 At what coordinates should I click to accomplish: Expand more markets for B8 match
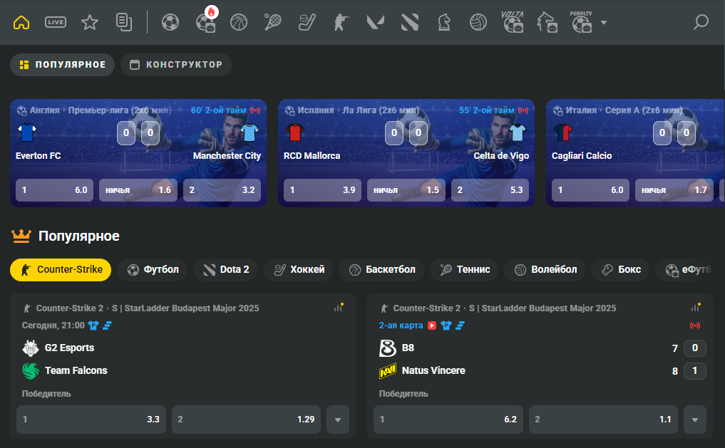tap(695, 420)
